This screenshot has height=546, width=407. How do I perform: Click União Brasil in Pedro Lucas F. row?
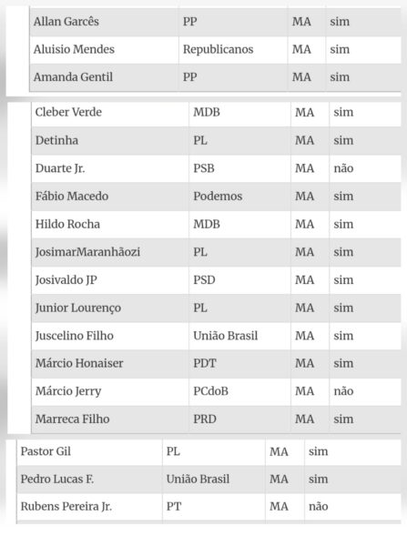(x=198, y=480)
